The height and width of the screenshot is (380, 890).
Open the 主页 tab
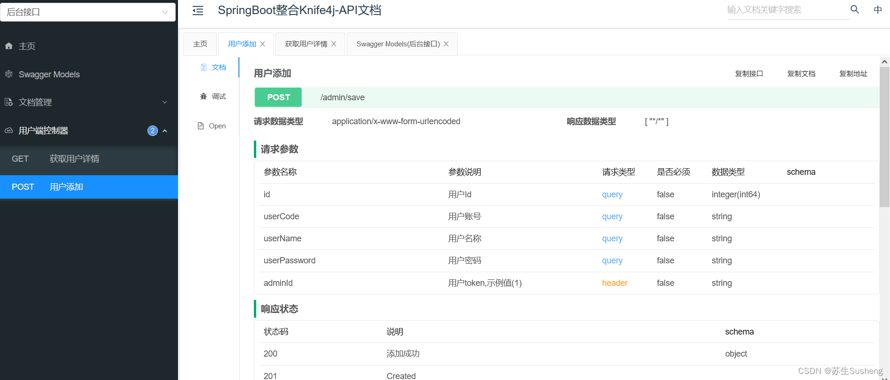(x=200, y=44)
